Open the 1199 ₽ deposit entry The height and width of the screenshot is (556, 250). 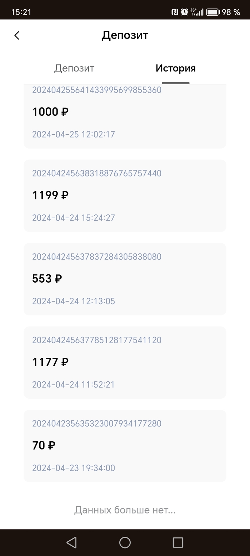(x=125, y=195)
